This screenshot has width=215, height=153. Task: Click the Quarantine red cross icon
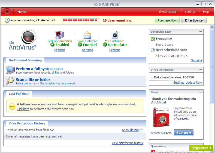[153, 151]
